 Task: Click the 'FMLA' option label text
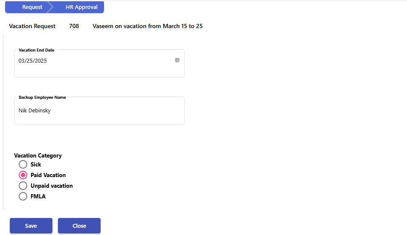[38, 196]
